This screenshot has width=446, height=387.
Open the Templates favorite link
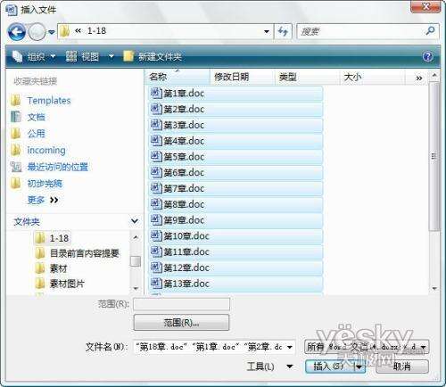49,101
